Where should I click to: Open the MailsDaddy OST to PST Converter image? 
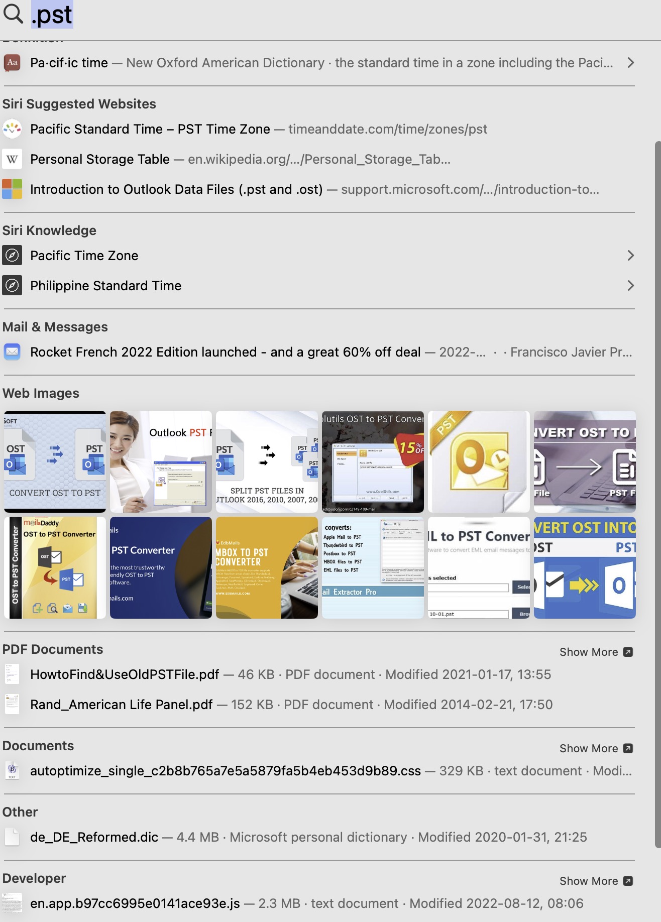point(55,567)
